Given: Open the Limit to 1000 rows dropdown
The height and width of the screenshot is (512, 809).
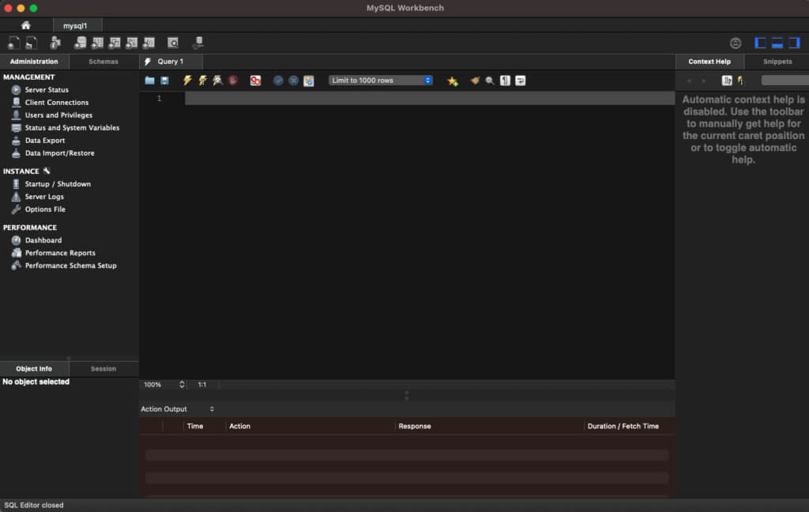Looking at the screenshot, I should [381, 80].
